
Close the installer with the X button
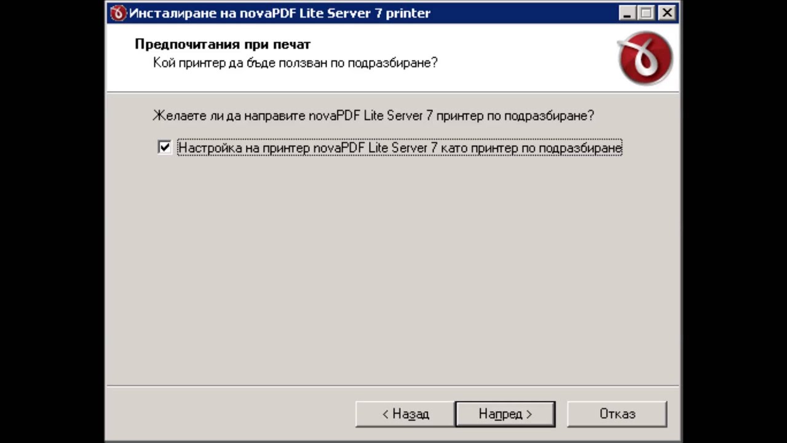[666, 13]
